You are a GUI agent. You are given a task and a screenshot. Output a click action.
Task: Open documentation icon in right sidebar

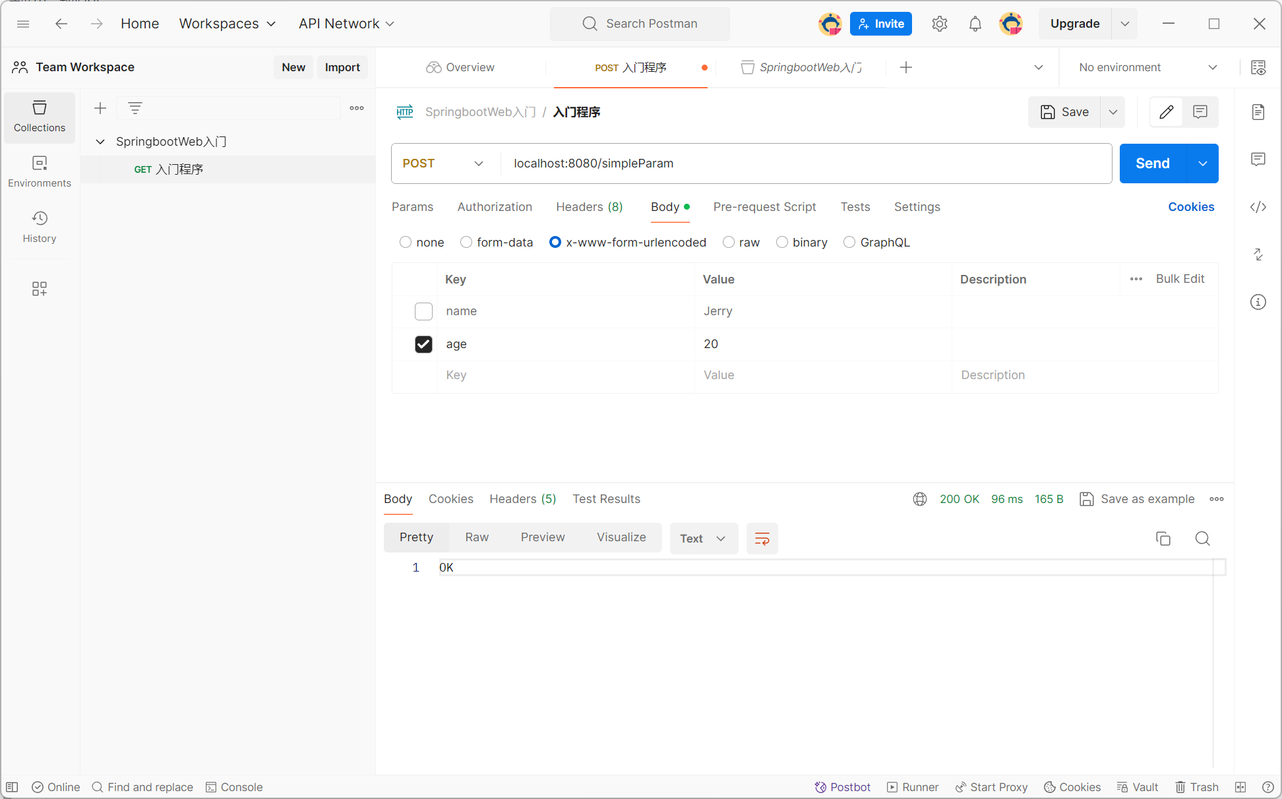[x=1258, y=112]
